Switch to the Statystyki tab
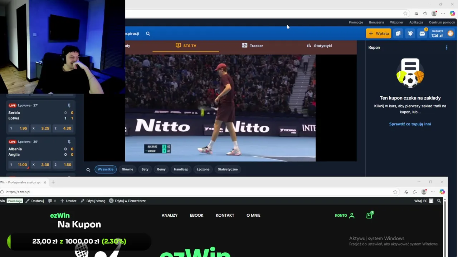This screenshot has height=257, width=458. coord(319,46)
